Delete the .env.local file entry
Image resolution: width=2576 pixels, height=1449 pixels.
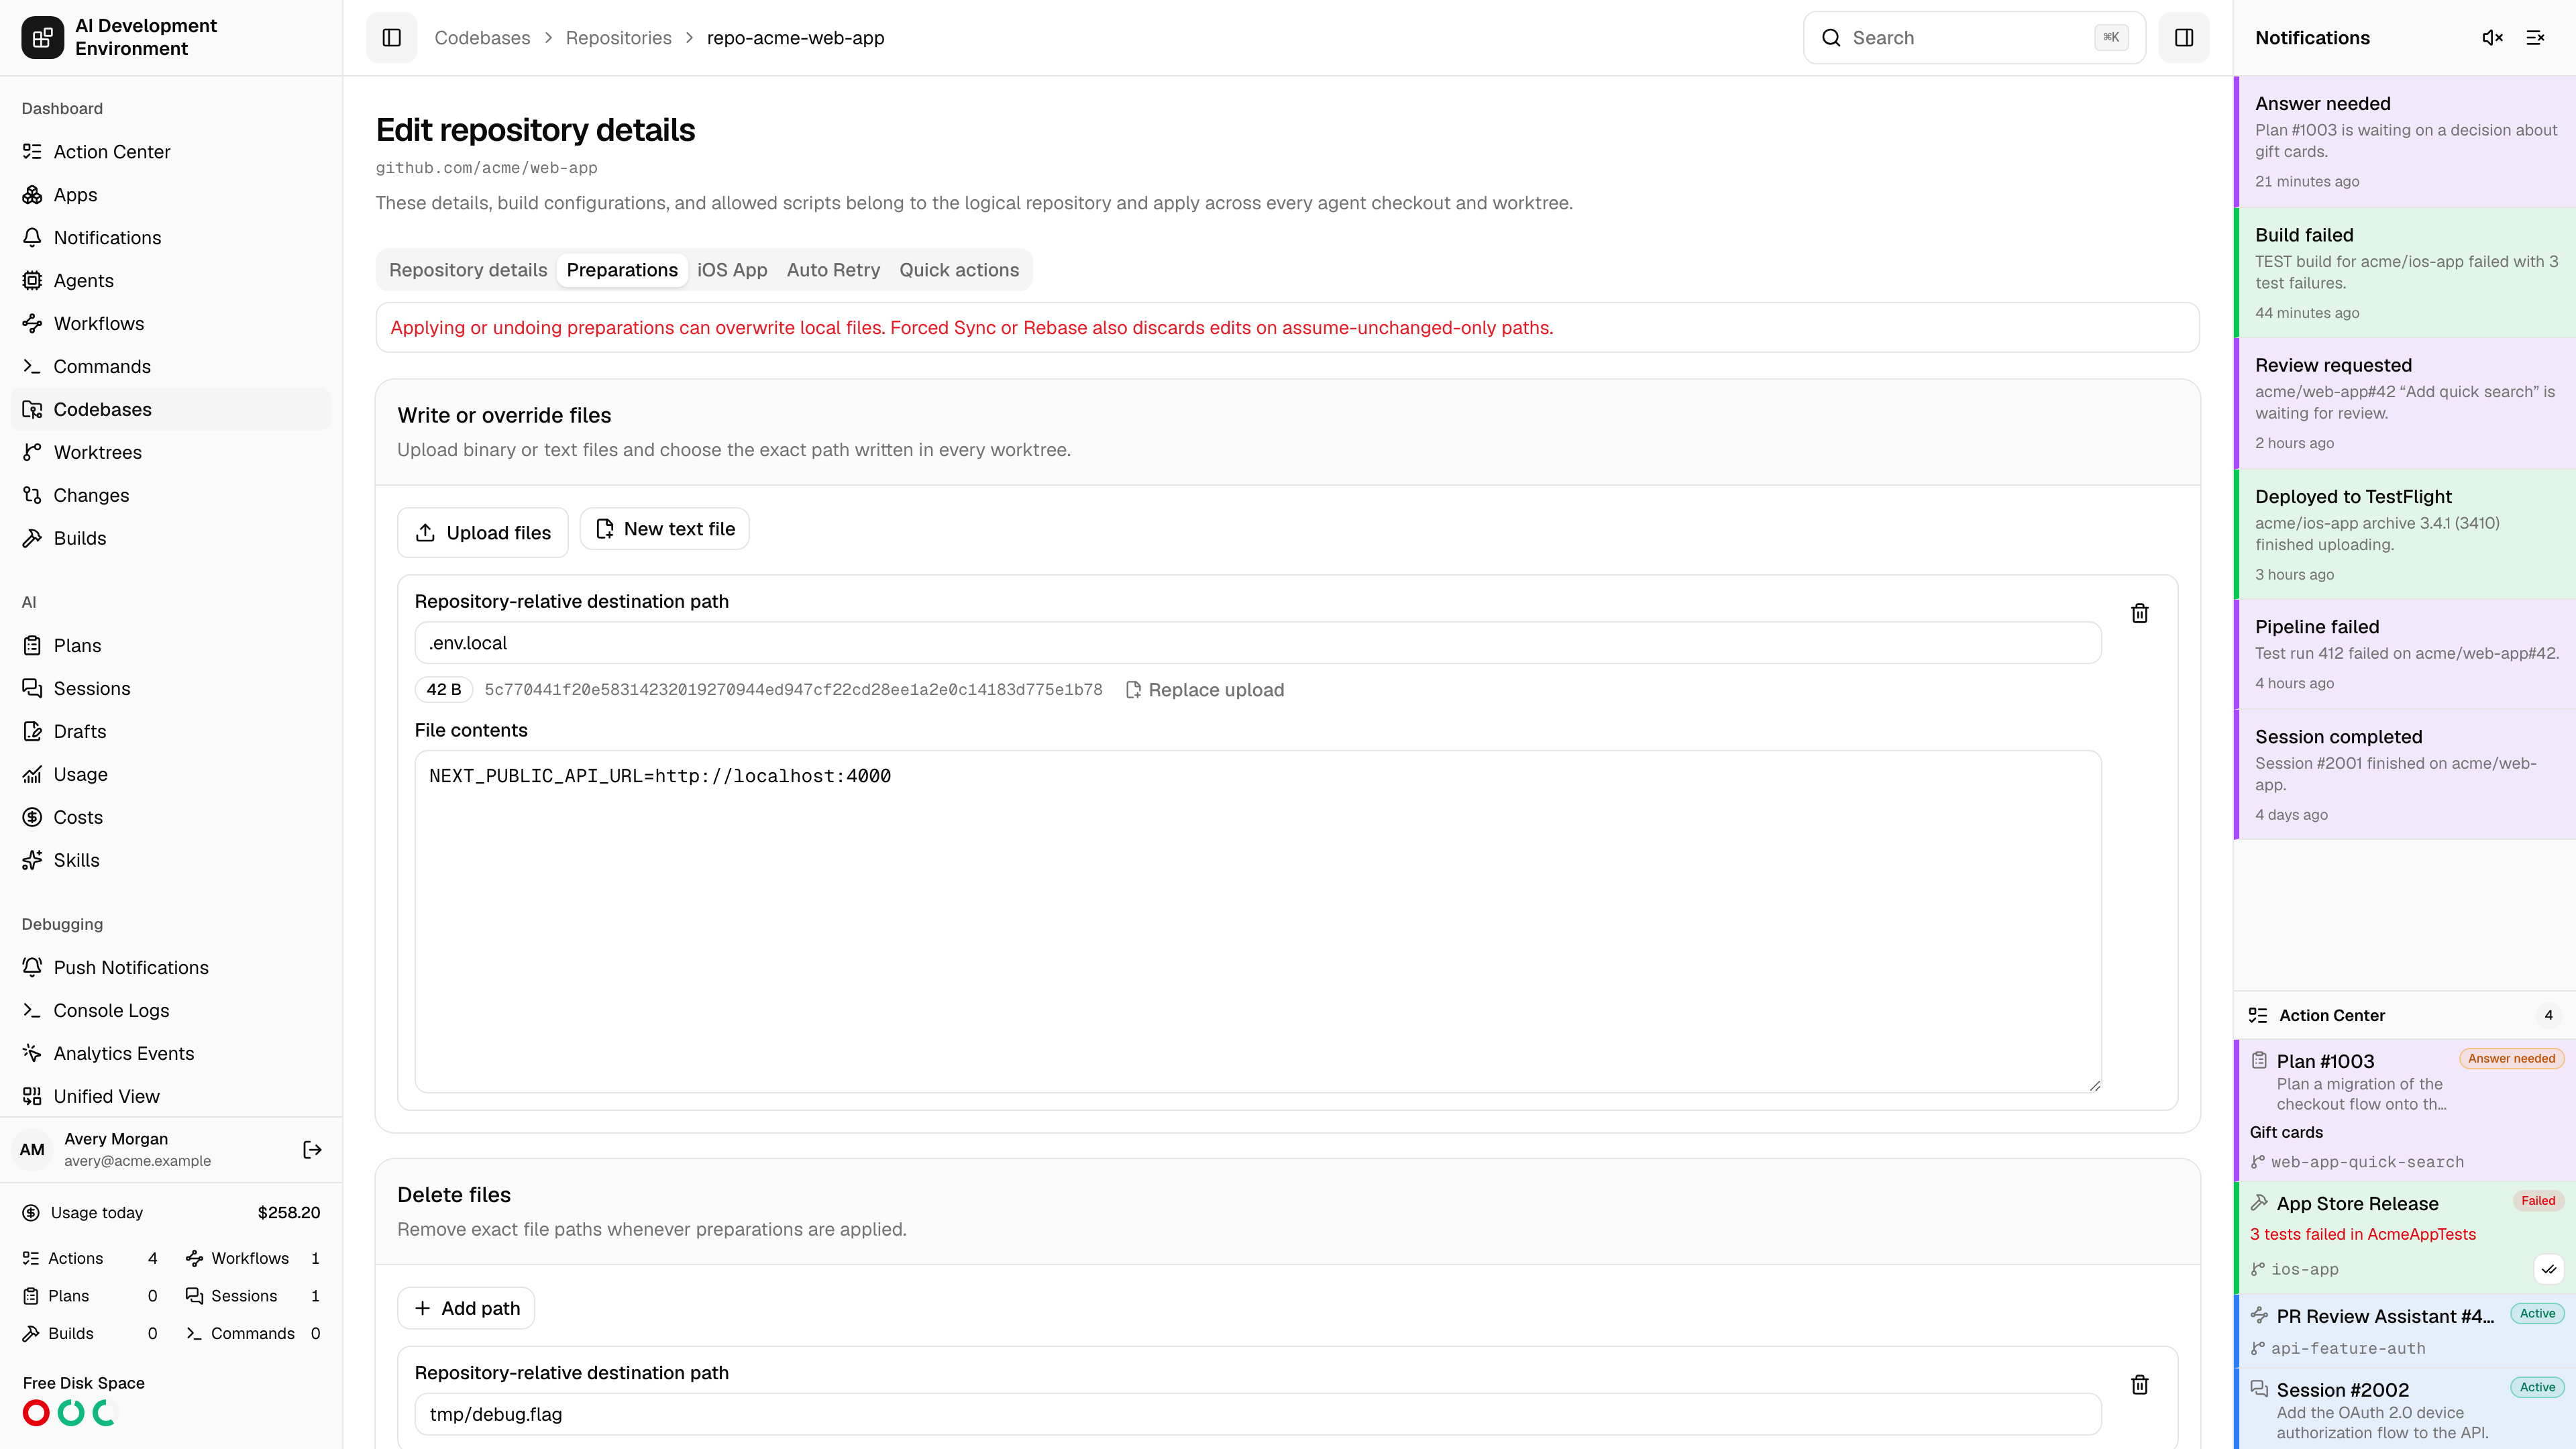pos(2140,613)
